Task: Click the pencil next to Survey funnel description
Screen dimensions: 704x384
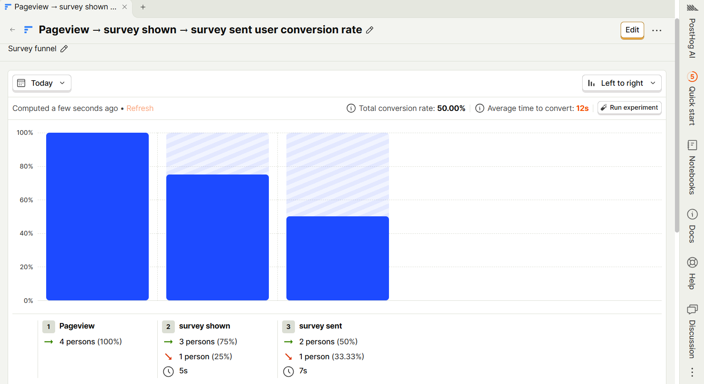Action: (x=64, y=49)
